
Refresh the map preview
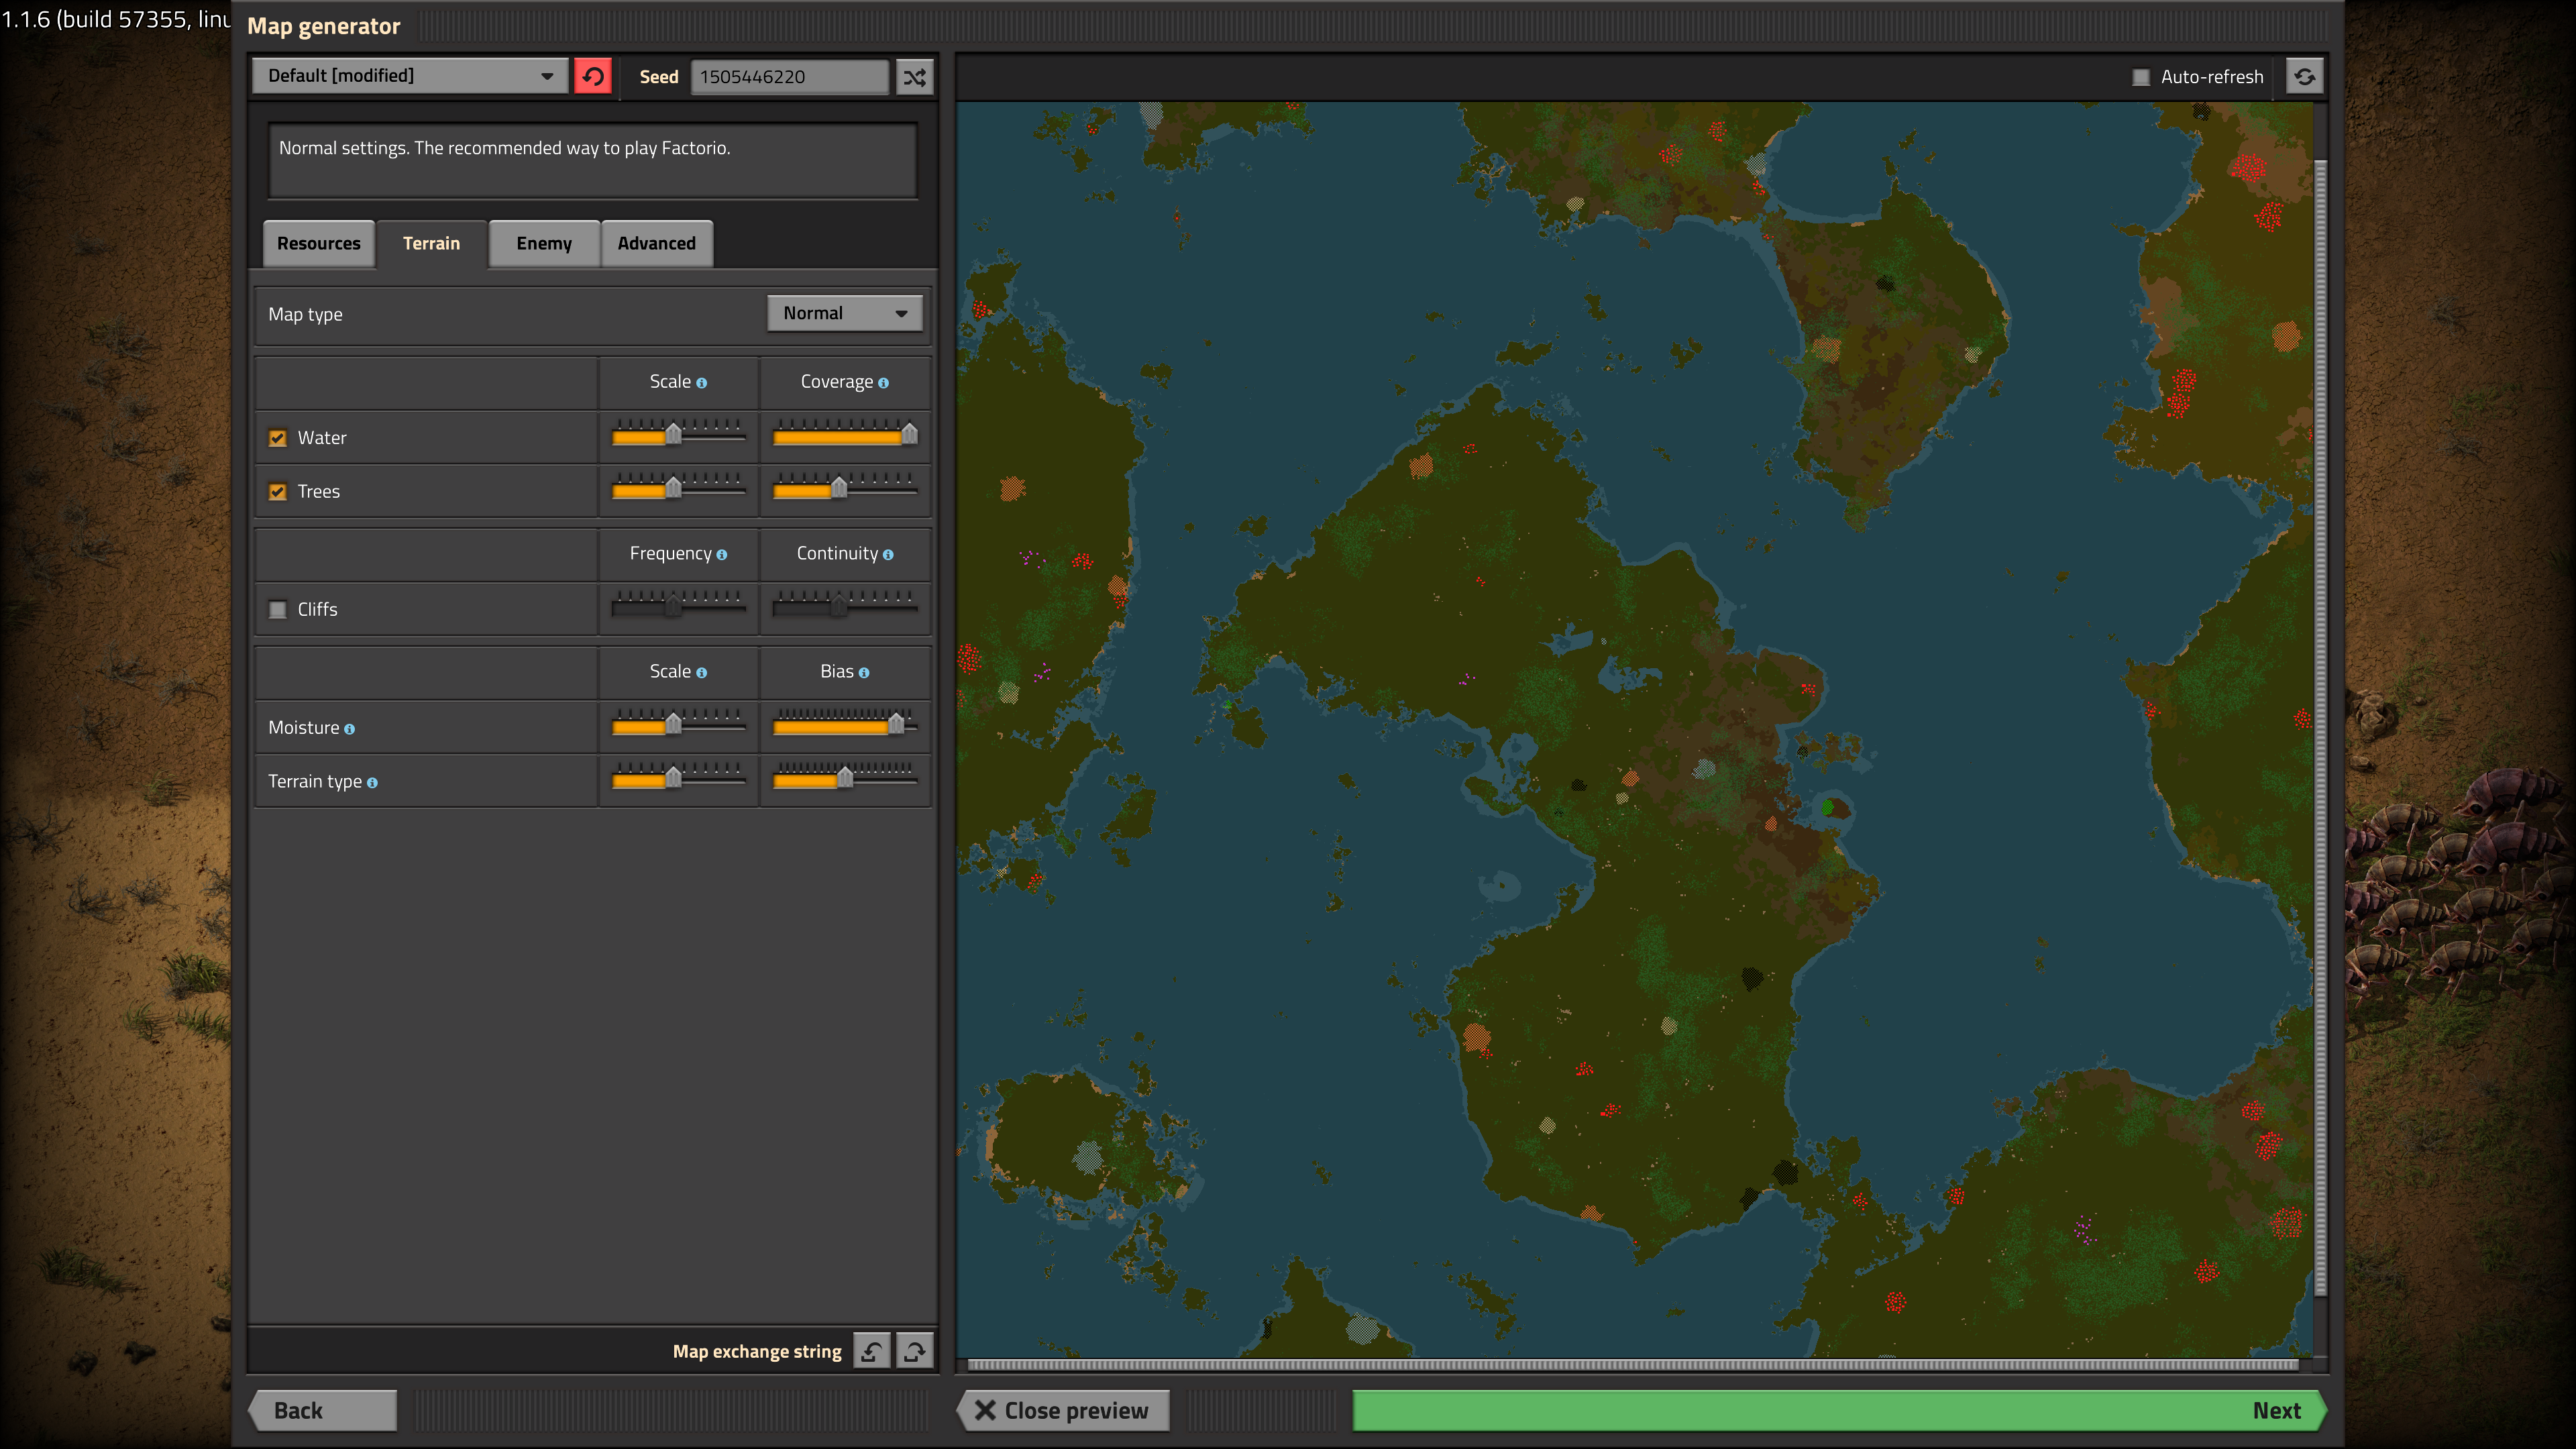pyautogui.click(x=2304, y=77)
